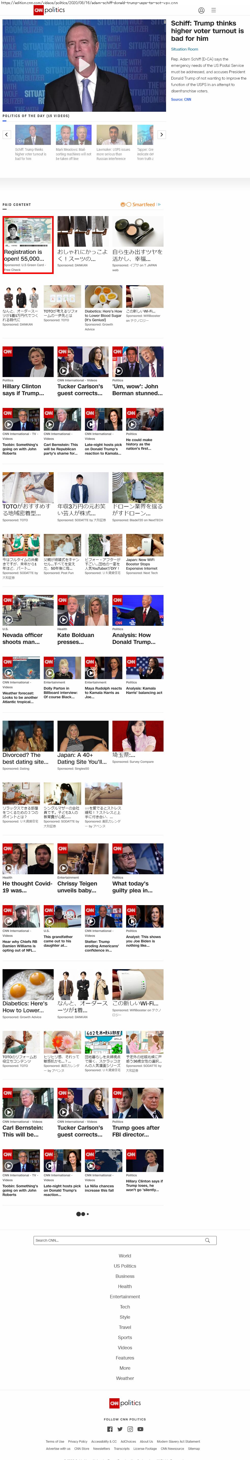Open the AdChoices footer link
The image size is (250, 1460).
(x=128, y=1441)
